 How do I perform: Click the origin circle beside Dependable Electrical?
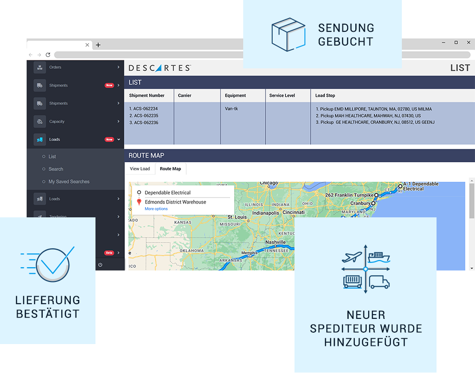[139, 192]
